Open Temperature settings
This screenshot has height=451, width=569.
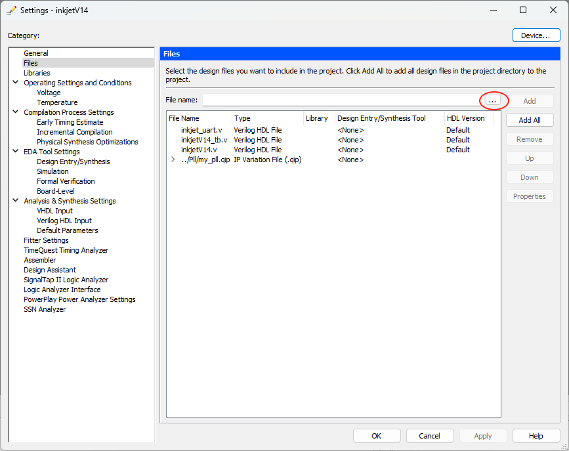click(57, 102)
